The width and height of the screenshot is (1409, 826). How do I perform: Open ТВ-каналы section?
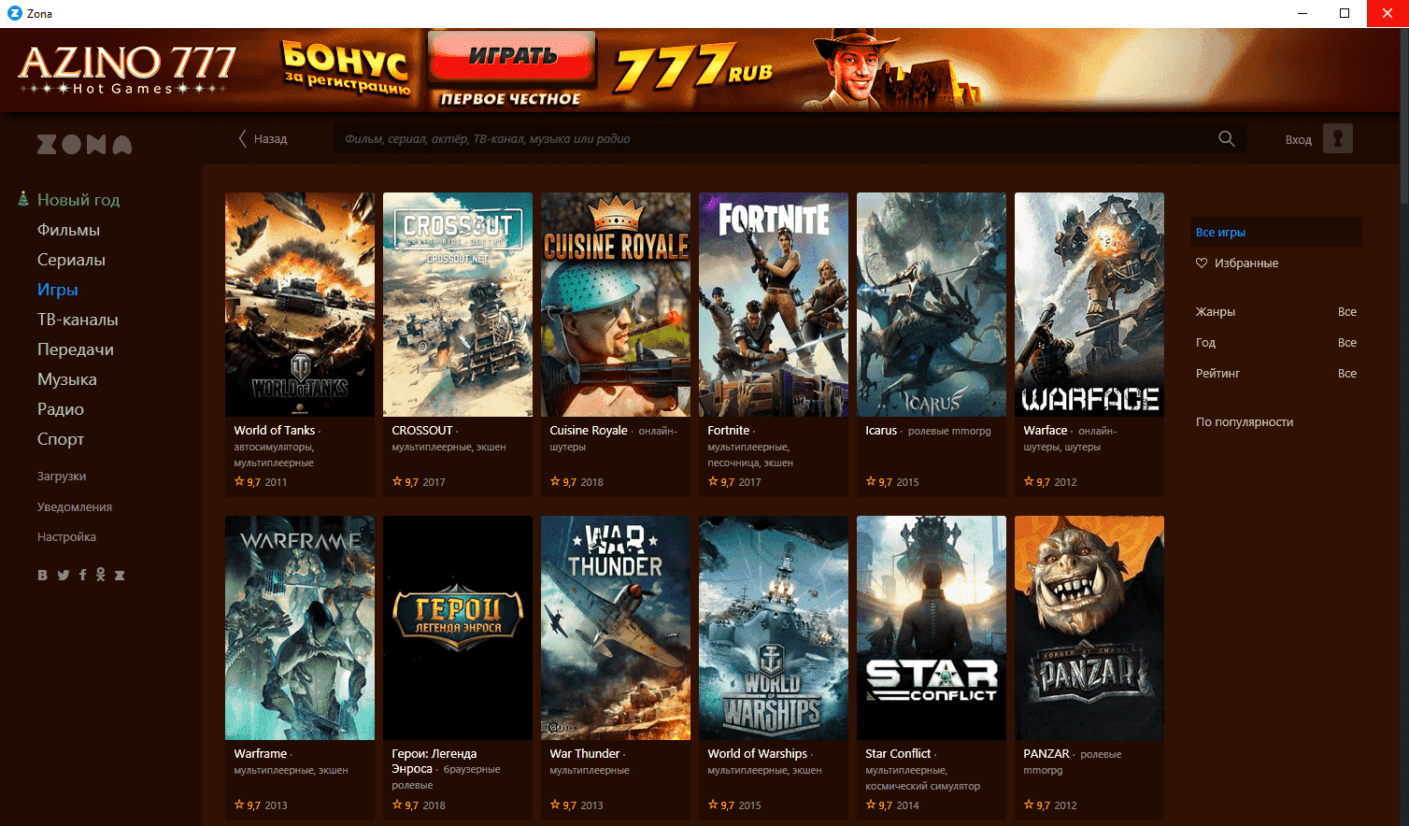(78, 320)
